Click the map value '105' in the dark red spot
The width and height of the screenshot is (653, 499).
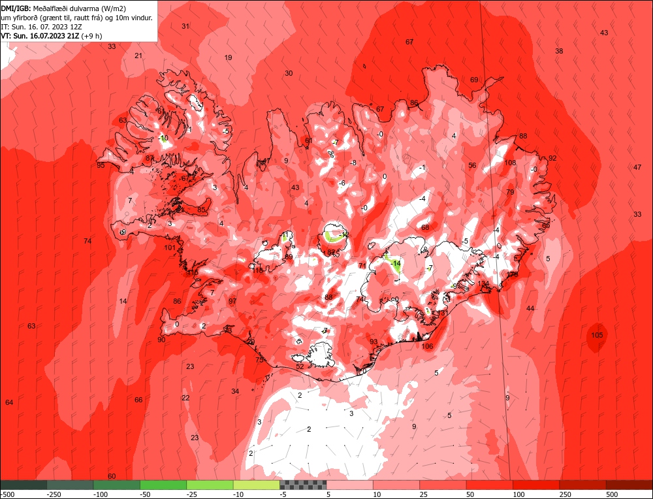[x=597, y=335]
